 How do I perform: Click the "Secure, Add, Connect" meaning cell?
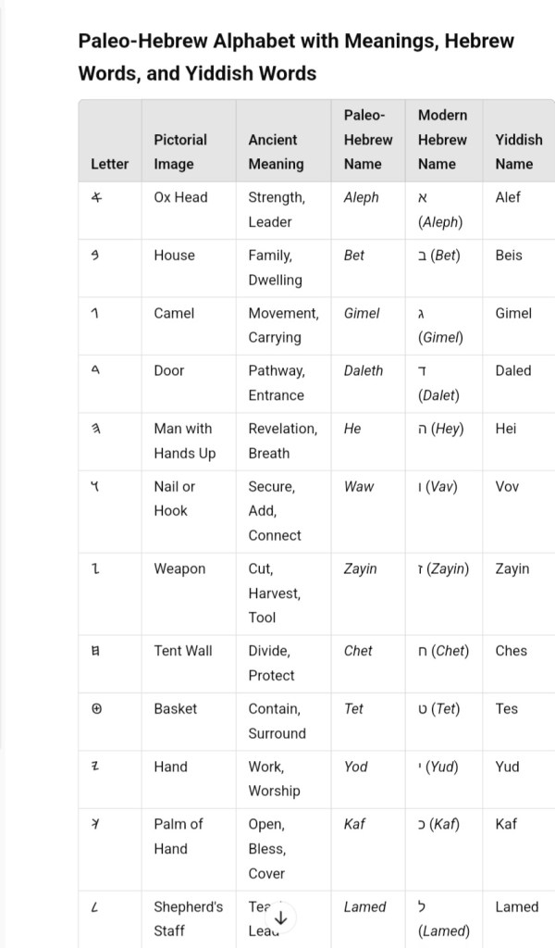274,510
